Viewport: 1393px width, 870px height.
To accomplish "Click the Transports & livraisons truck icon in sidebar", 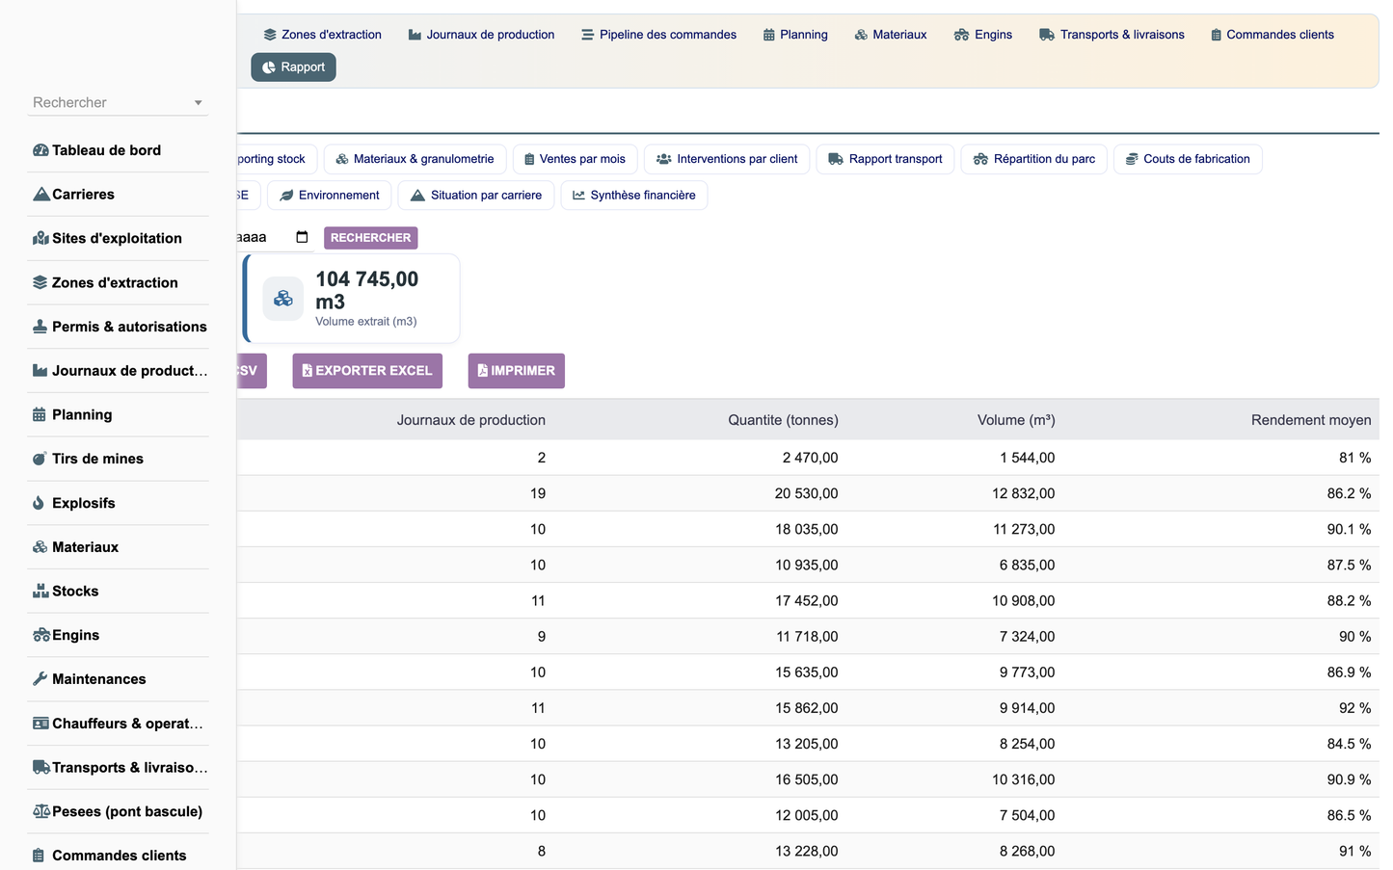I will [x=41, y=768].
